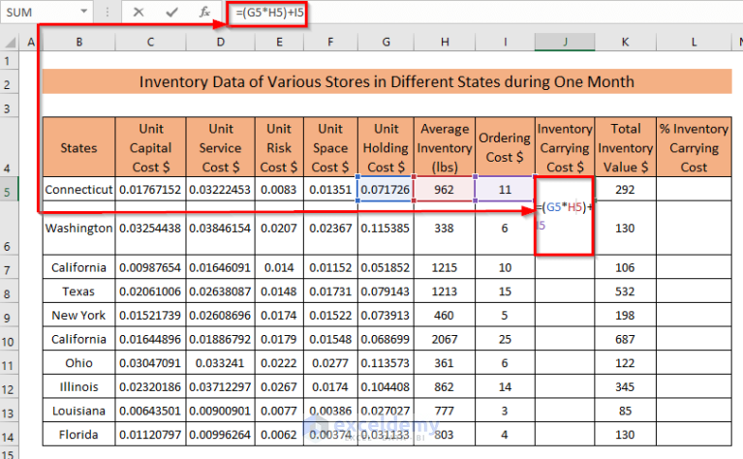This screenshot has height=459, width=743.
Task: Click the 'Unit Holding Cost $' header cell
Action: point(386,147)
